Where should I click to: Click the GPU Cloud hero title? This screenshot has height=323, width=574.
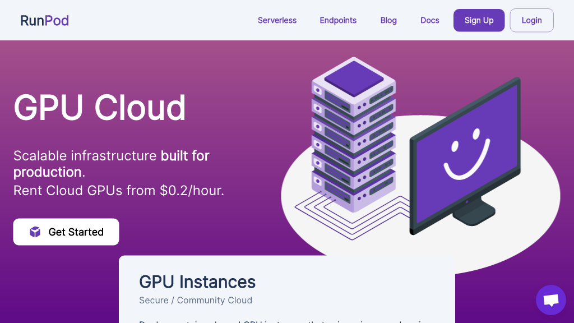(x=100, y=107)
